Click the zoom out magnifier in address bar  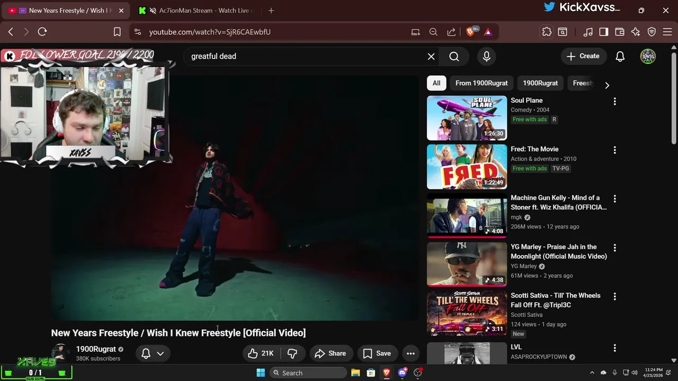click(433, 32)
